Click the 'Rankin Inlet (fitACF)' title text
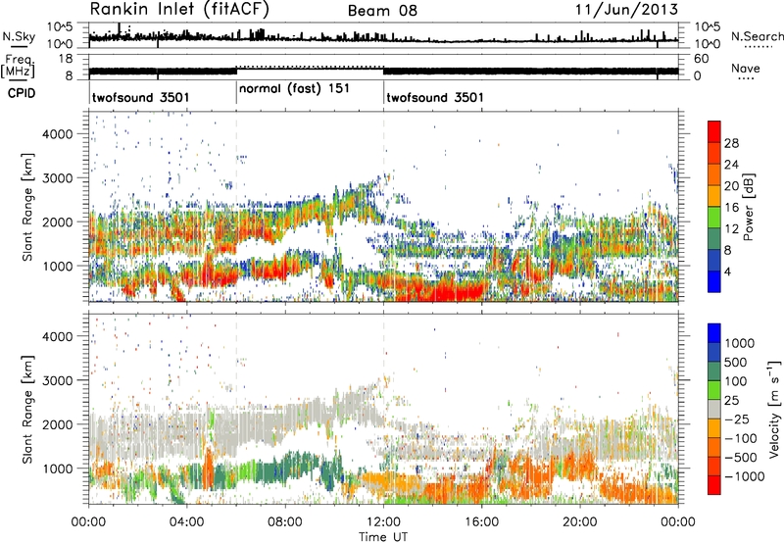 [x=179, y=10]
